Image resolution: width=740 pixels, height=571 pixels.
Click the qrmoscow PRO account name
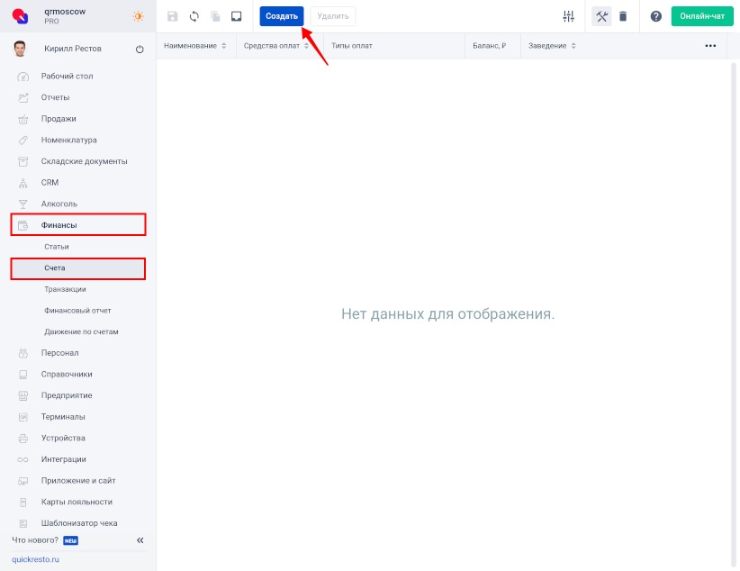[x=65, y=15]
